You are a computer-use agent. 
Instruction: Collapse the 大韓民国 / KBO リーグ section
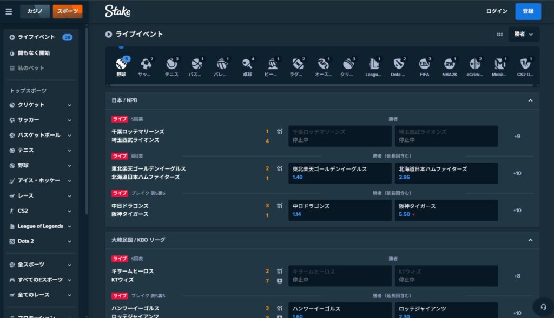530,240
